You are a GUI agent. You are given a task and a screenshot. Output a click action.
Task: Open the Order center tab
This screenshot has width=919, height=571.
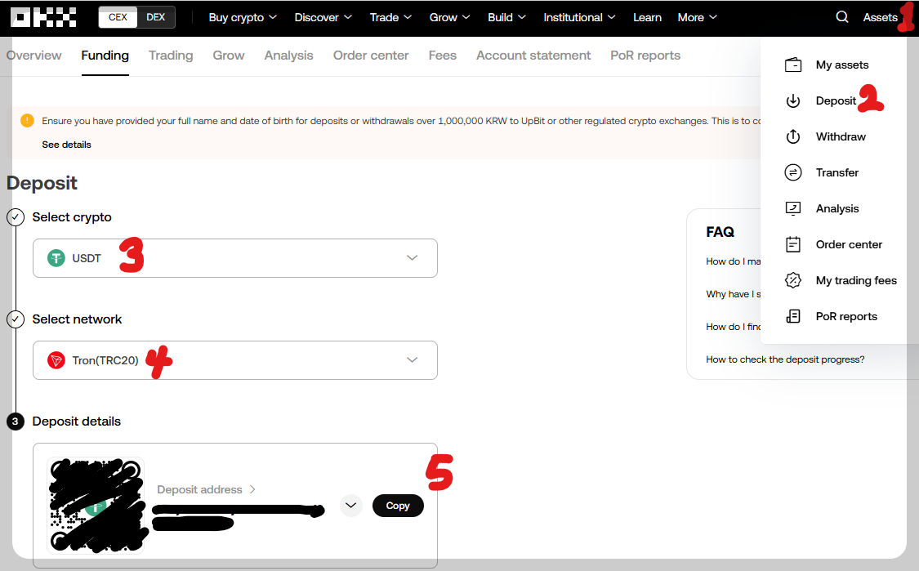coord(371,55)
